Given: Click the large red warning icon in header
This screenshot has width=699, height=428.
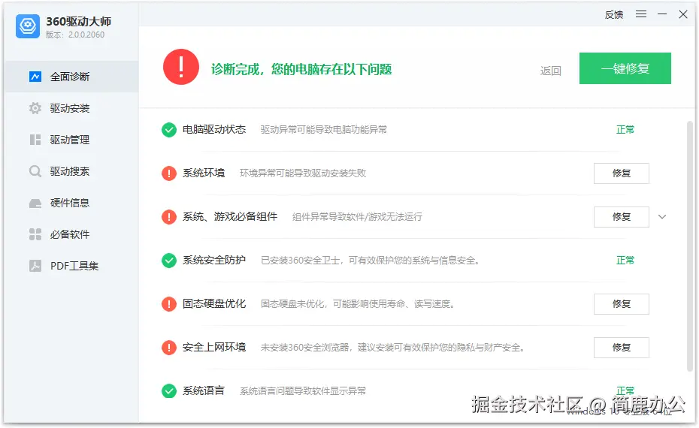Looking at the screenshot, I should tap(181, 67).
